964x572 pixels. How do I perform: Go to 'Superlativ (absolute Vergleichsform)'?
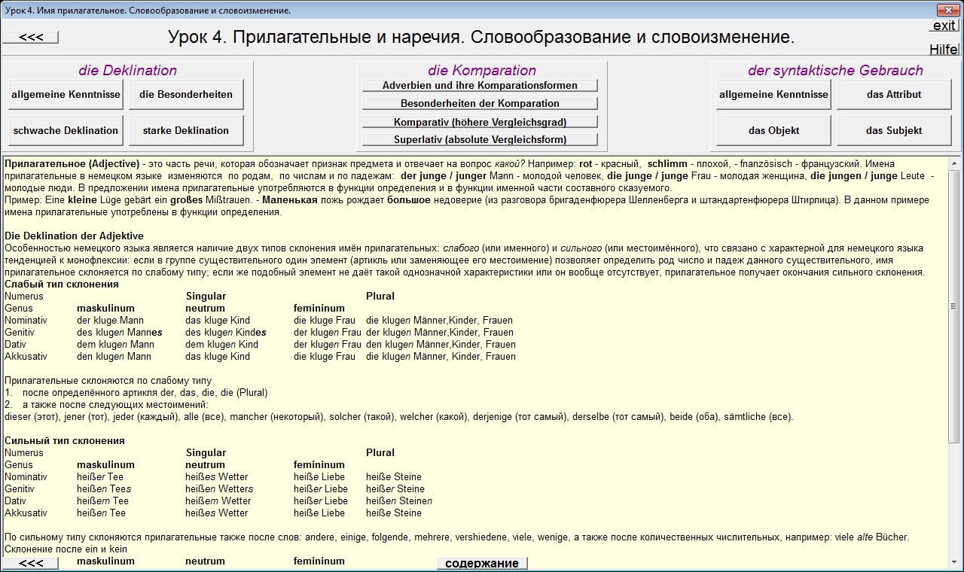click(480, 140)
